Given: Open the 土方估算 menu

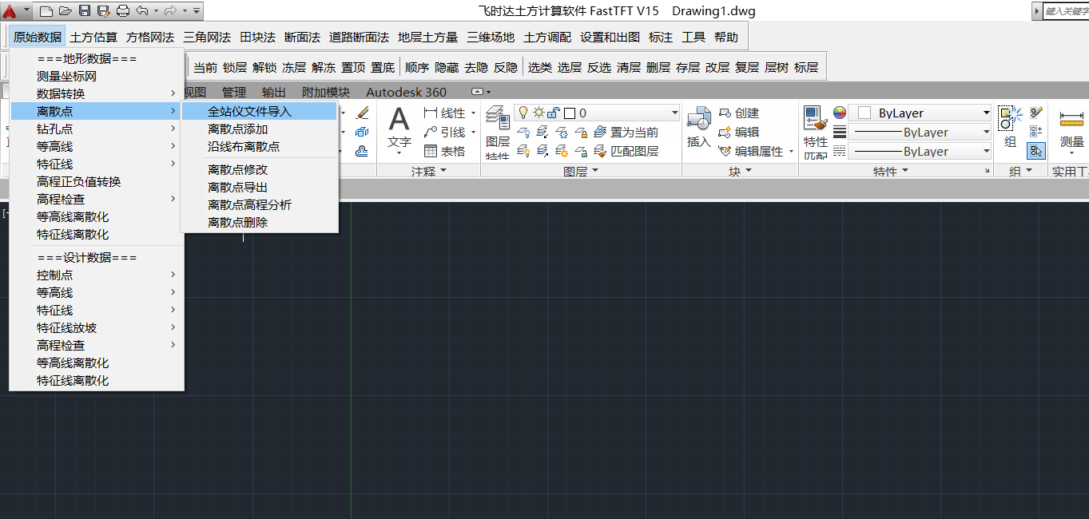Looking at the screenshot, I should tap(93, 38).
